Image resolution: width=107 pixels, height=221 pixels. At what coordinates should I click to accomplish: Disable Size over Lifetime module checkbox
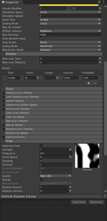(4, 121)
